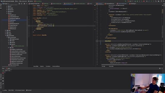Open the Terminal tool window
165x93 pixels.
coord(29,90)
